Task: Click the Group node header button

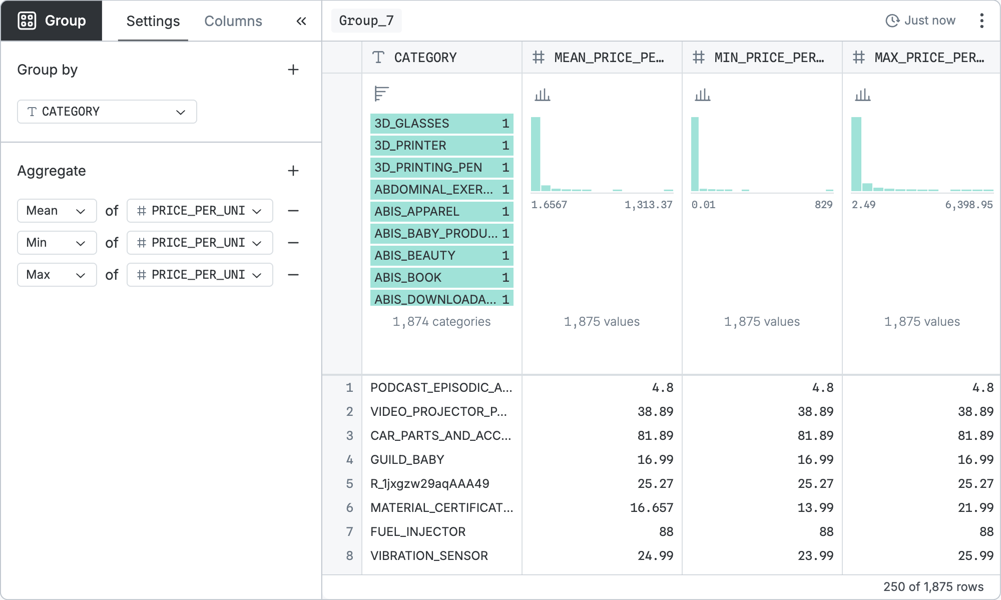Action: point(52,21)
